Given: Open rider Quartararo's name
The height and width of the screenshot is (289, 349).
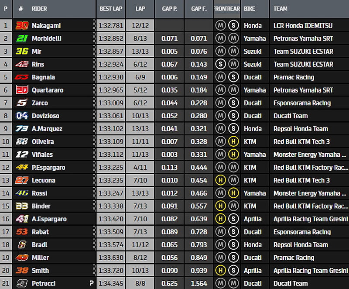Looking at the screenshot, I should coord(48,90).
